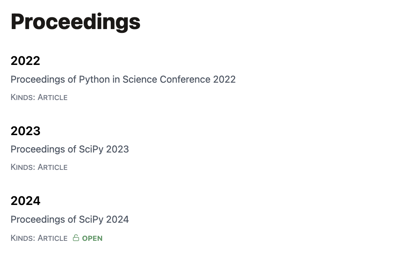
Task: Open the 2024 proceedings heading
Action: (x=25, y=201)
